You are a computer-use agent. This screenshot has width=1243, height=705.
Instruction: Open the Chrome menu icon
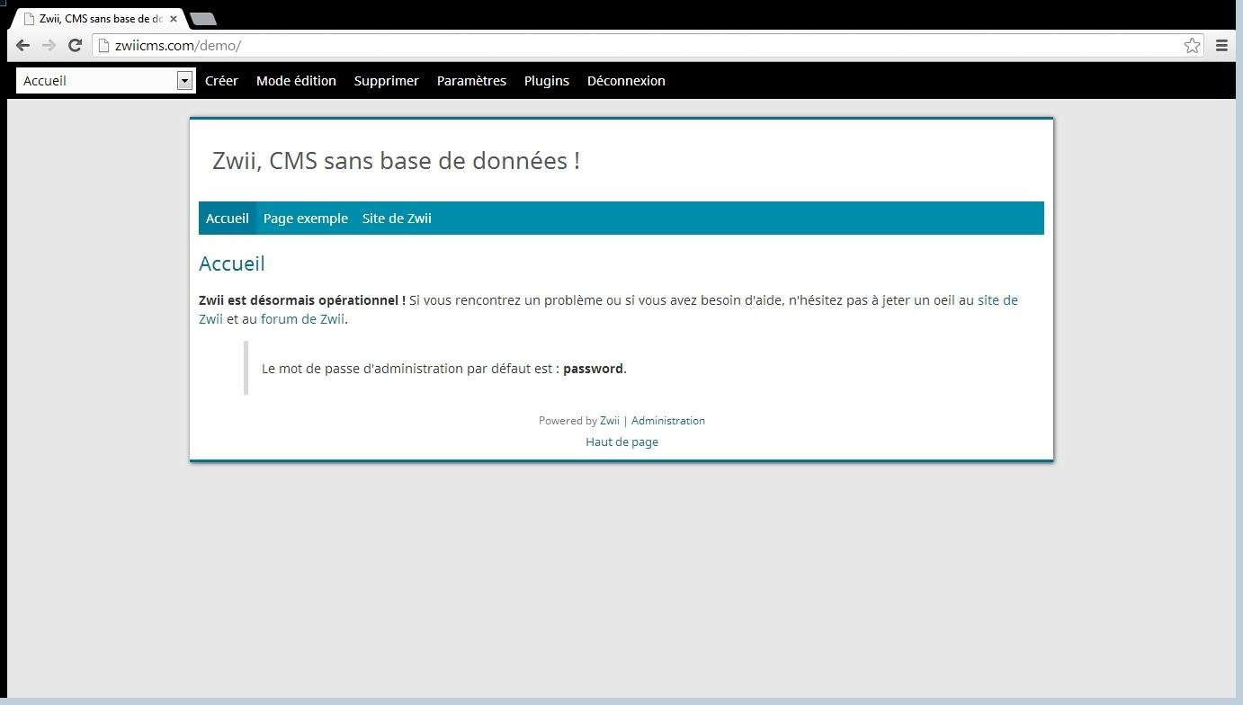pos(1221,45)
